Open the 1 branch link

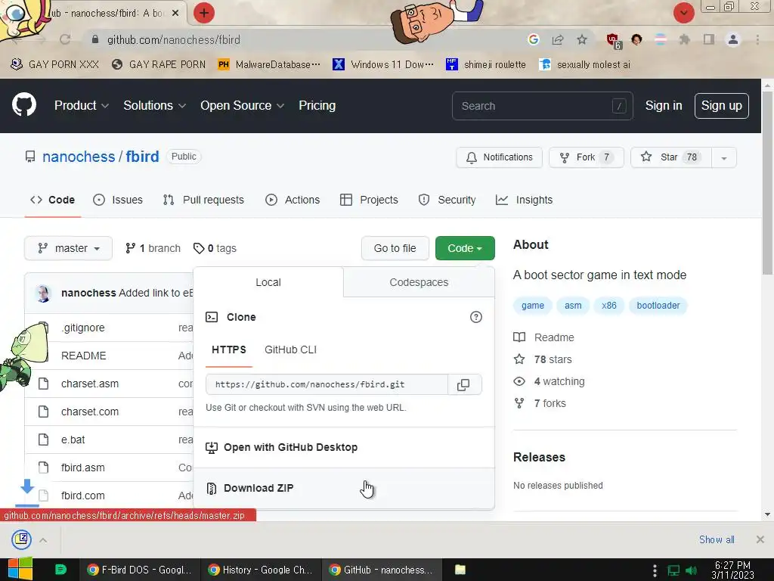tap(153, 248)
